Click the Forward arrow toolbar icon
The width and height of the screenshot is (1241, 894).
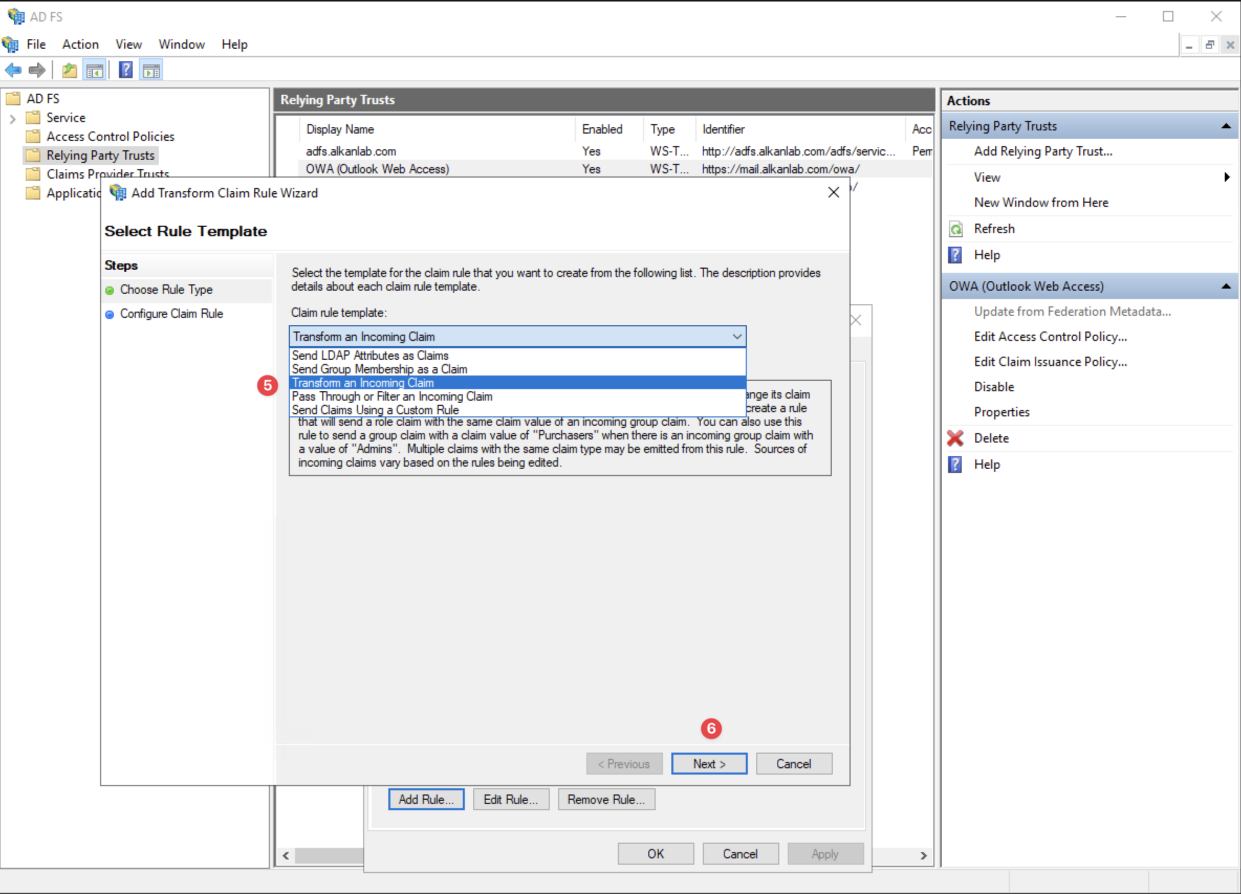coord(37,70)
